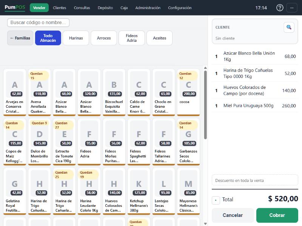Open the Administración menu
The width and height of the screenshot is (302, 226).
click(148, 8)
